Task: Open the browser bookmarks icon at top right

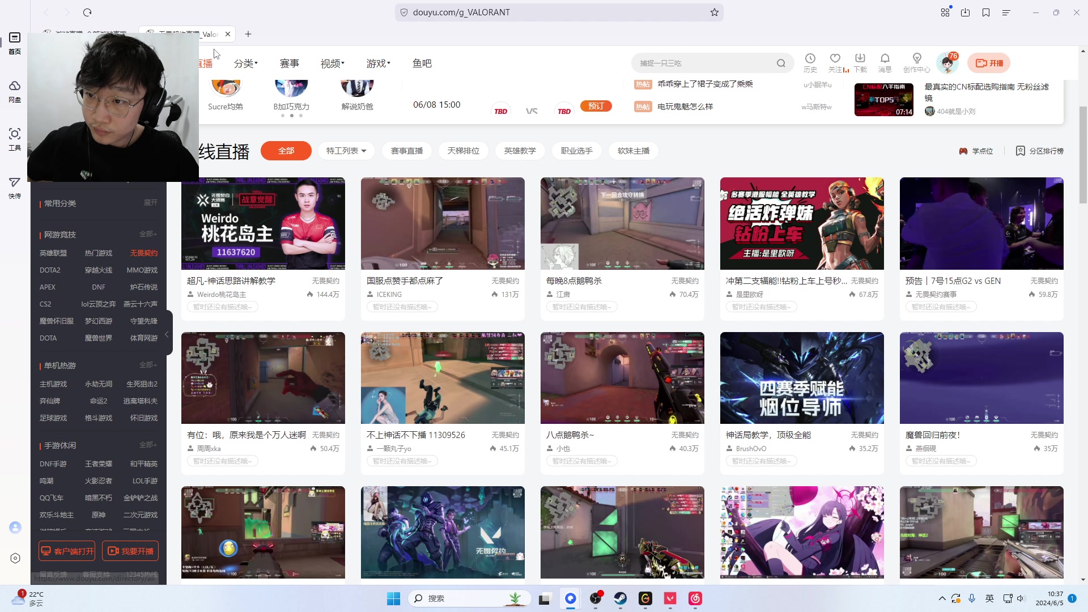Action: (986, 12)
